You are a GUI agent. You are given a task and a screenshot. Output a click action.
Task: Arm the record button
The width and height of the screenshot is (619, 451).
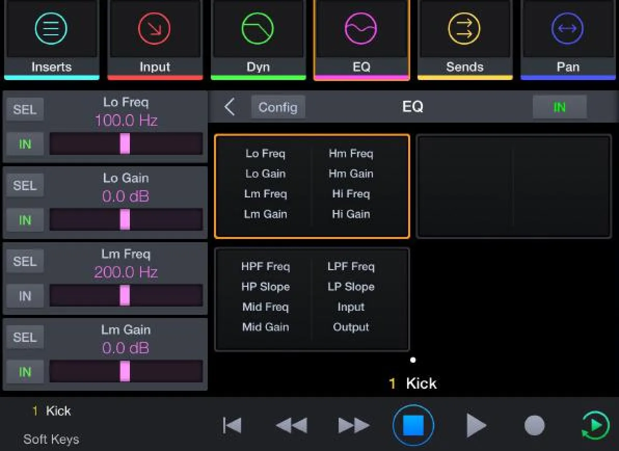click(534, 426)
